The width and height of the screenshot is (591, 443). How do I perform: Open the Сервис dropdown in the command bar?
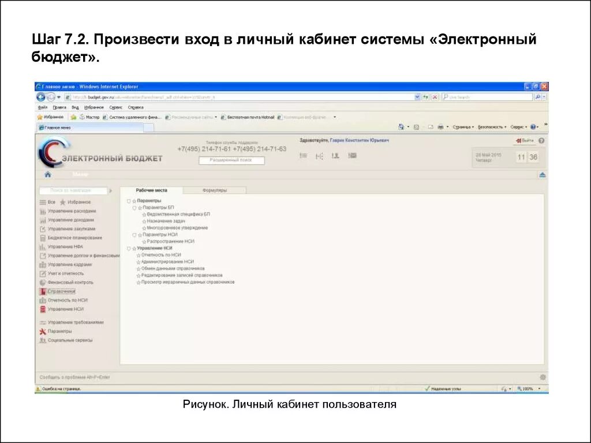pos(519,127)
